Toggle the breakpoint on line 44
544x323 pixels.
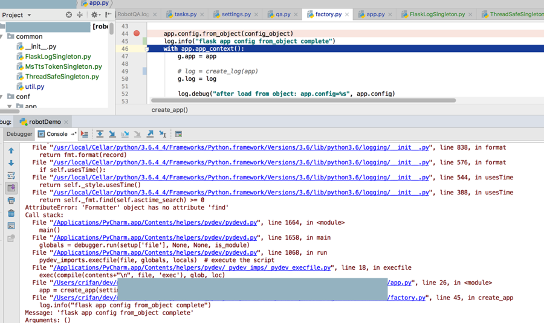[x=137, y=33]
